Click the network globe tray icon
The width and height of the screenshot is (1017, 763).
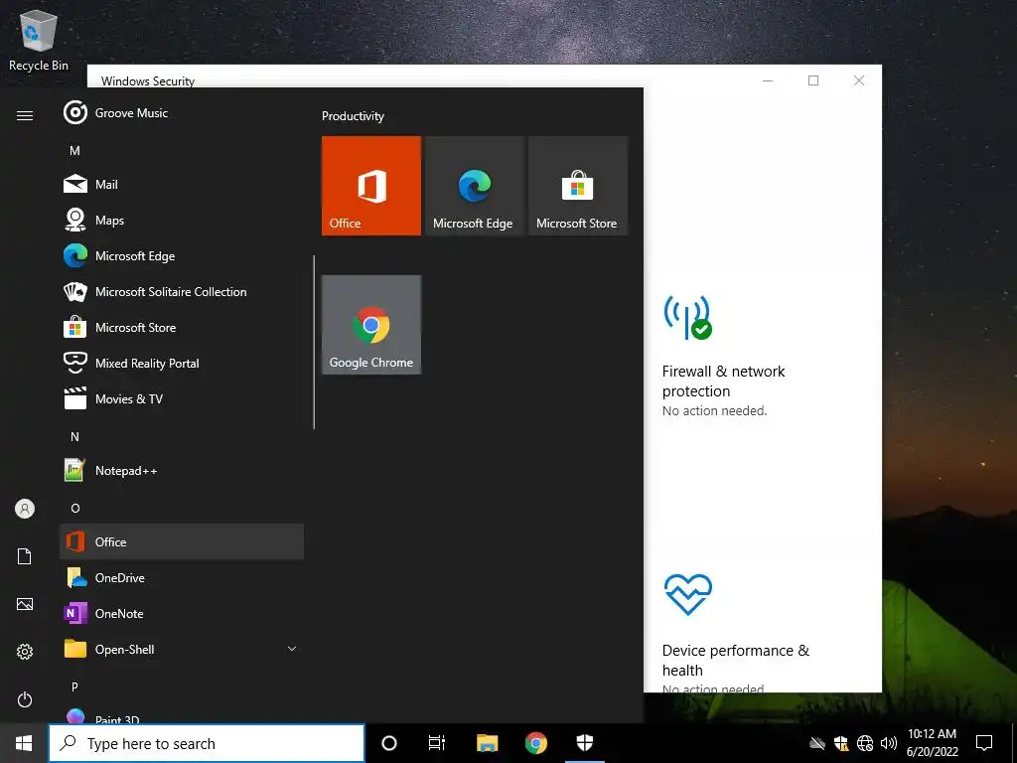click(865, 743)
